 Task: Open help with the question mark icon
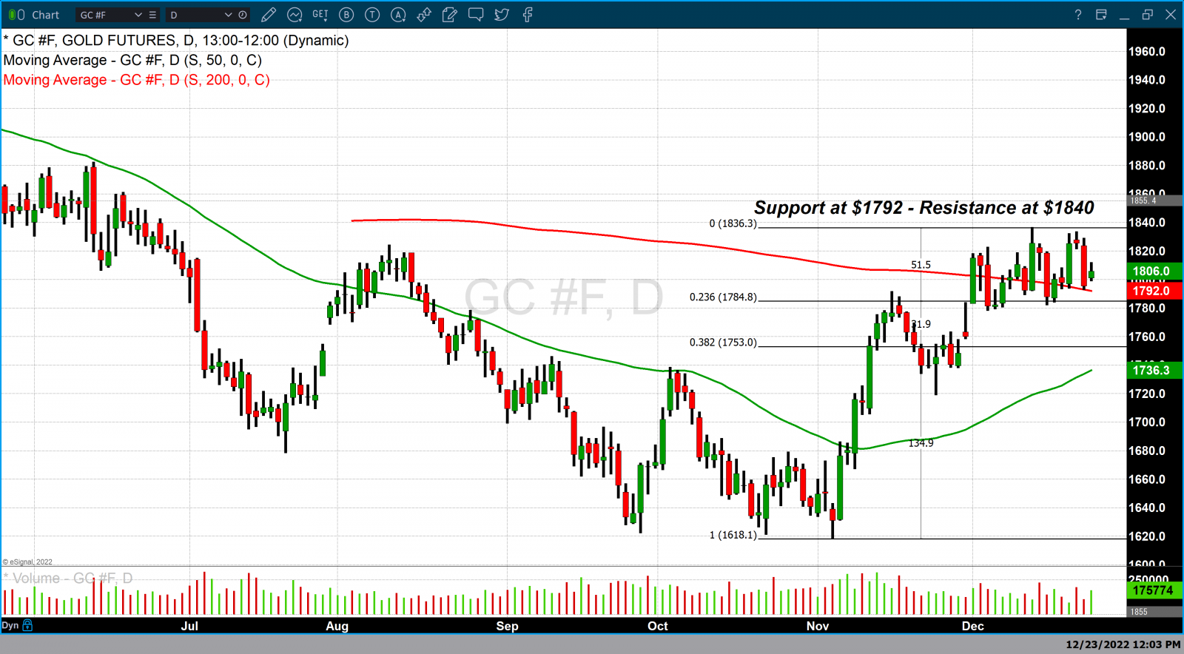tap(1078, 15)
